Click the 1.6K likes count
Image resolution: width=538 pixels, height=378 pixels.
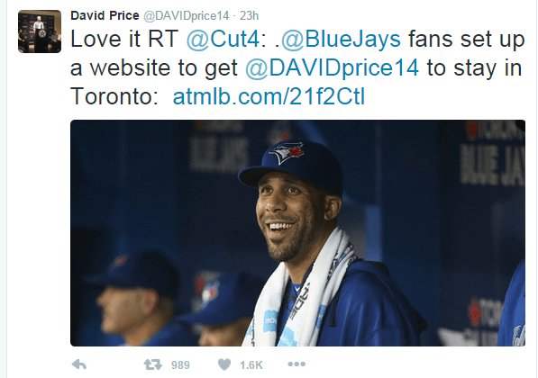(251, 365)
